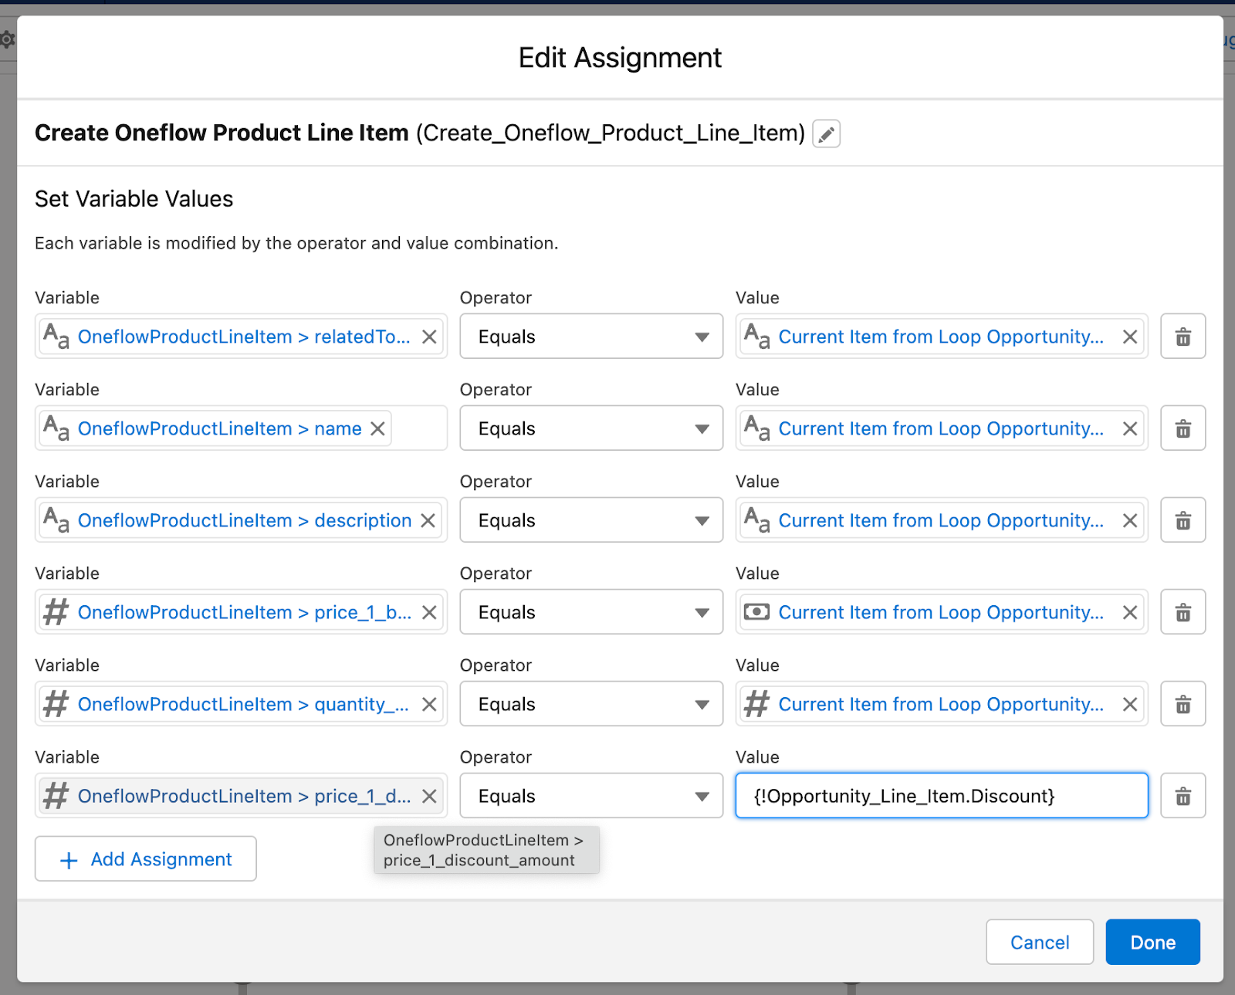Delete the quantity assignment row trash icon
Screen dimensions: 1235x995
1183,703
